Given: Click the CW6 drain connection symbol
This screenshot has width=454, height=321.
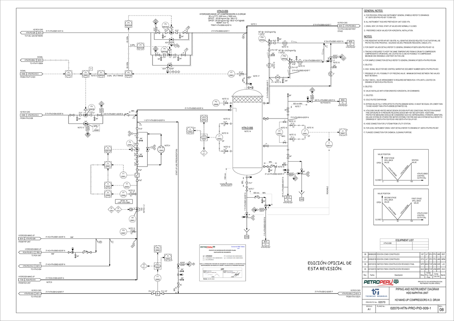Looking at the screenshot, I should tap(247, 237).
